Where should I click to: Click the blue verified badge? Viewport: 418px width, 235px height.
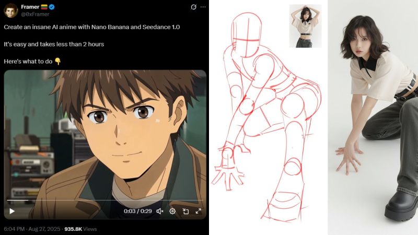tap(52, 7)
